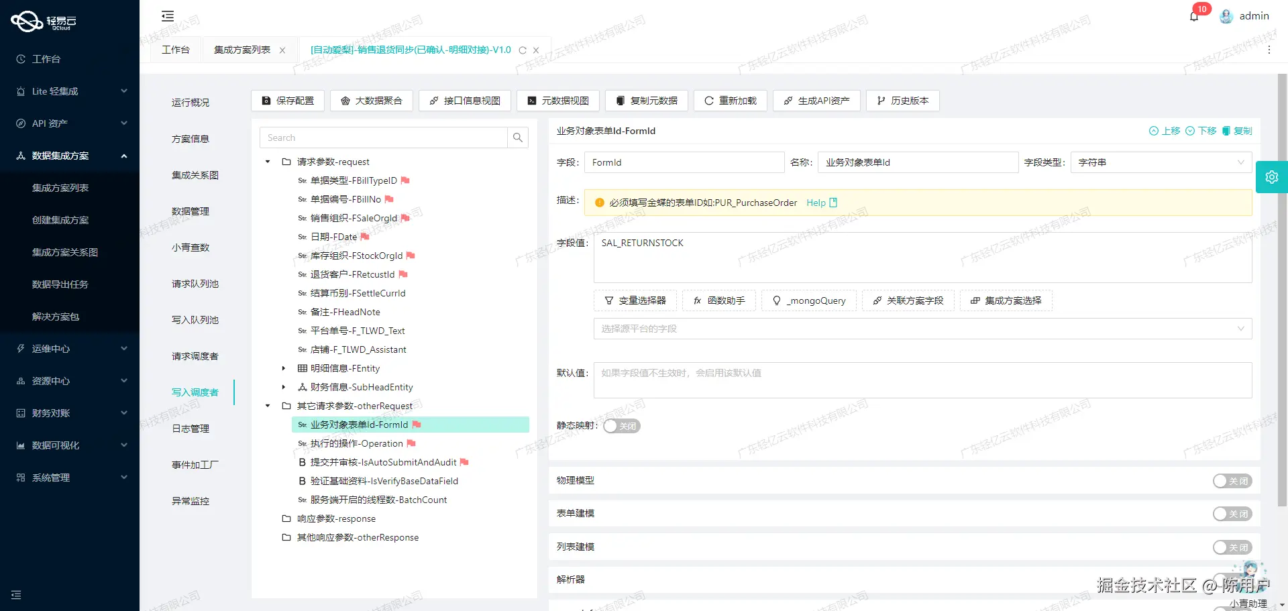The height and width of the screenshot is (611, 1288).
Task: Click the _mongoQuery tool
Action: pyautogui.click(x=808, y=300)
